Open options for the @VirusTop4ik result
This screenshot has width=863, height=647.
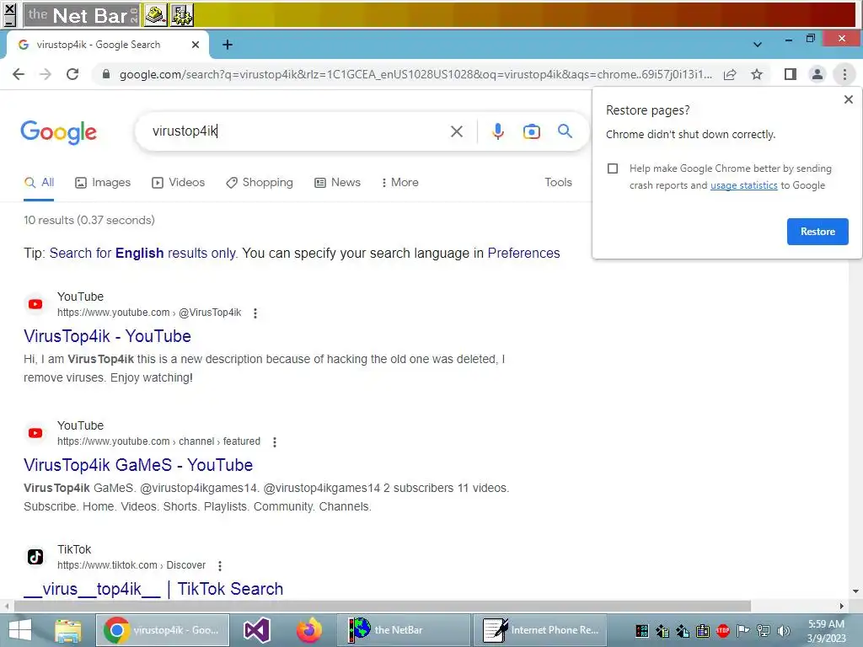[x=255, y=313]
